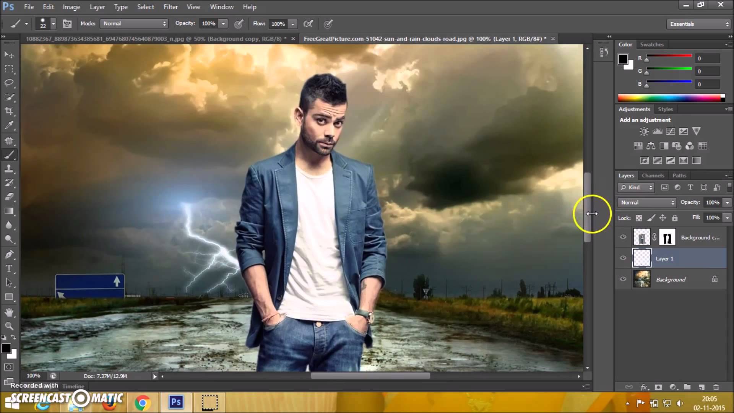Click the Add layer mask icon

tap(658, 387)
